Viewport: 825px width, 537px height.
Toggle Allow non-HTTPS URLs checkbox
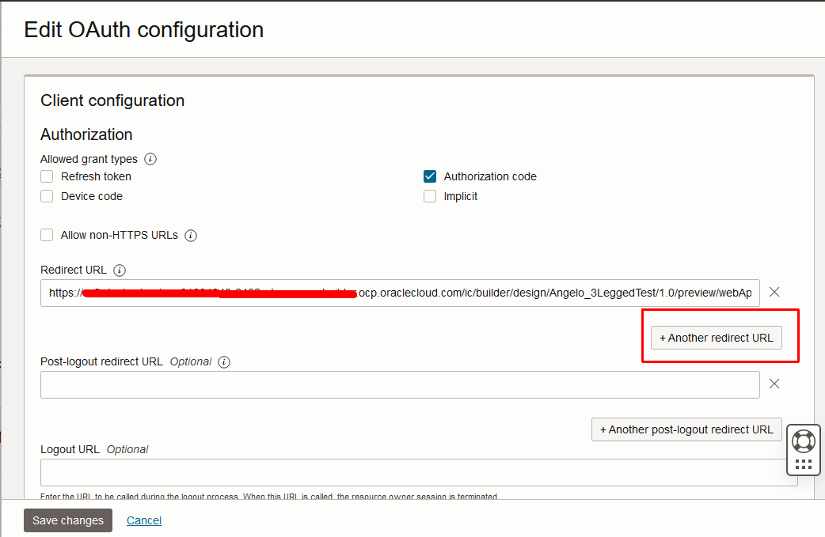(x=48, y=235)
